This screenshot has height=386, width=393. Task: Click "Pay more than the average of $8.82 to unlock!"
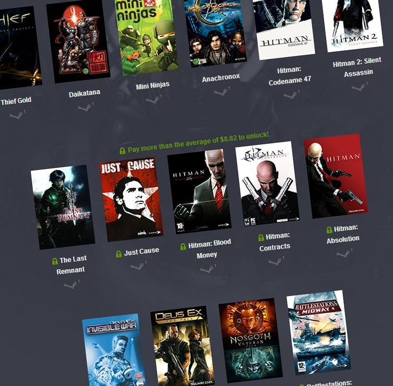(x=198, y=142)
